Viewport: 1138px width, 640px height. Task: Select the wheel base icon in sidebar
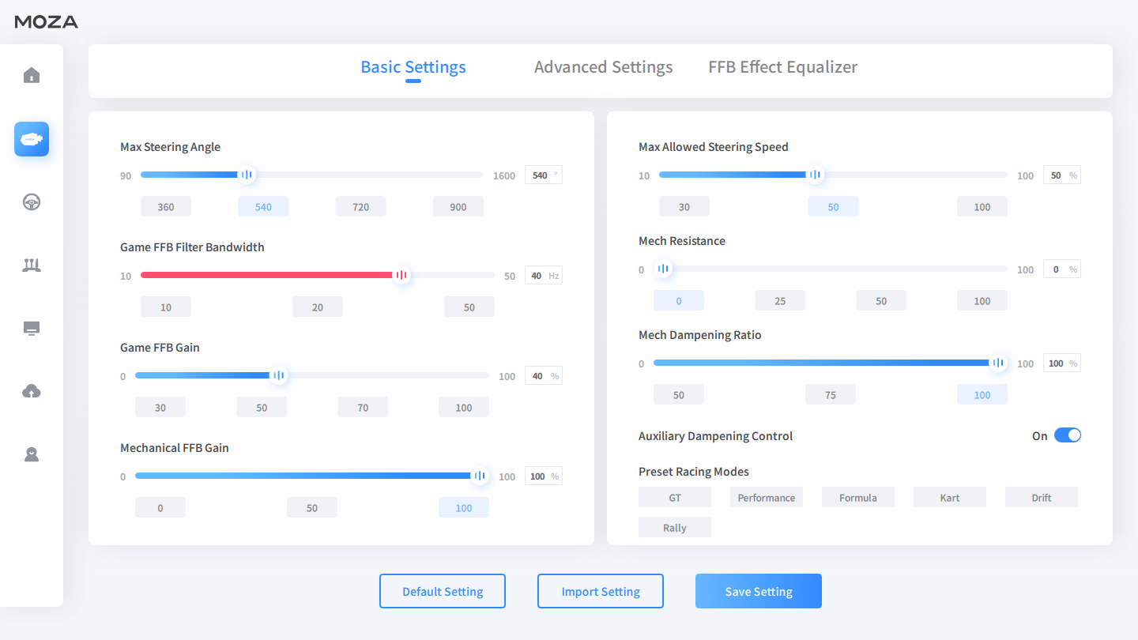(x=32, y=139)
